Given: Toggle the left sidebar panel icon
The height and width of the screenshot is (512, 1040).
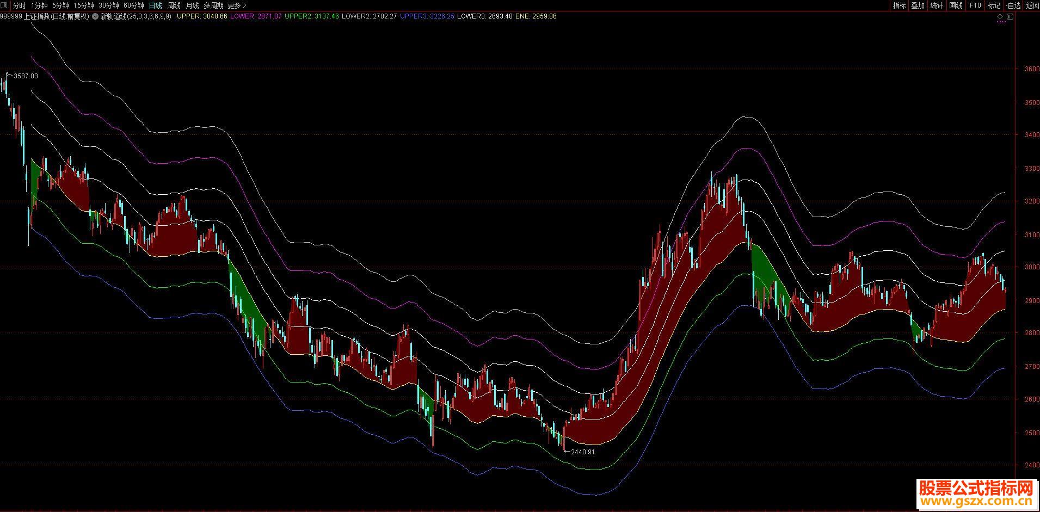Looking at the screenshot, I should pos(4,5).
